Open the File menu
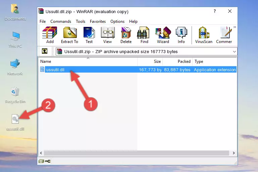Screen dimensions: 258x172 [43, 21]
